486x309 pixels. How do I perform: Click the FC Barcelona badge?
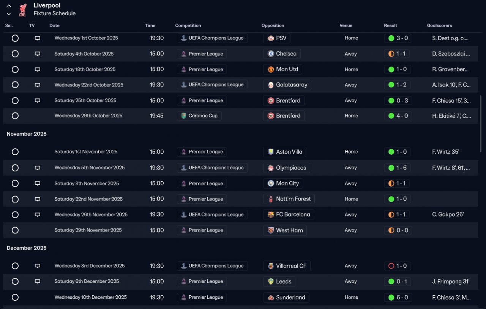tap(271, 215)
